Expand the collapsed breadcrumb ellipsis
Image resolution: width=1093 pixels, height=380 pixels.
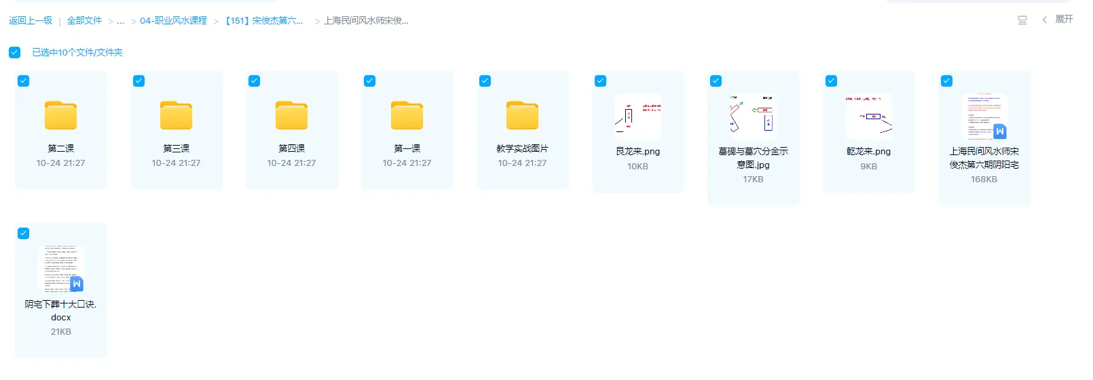point(120,21)
